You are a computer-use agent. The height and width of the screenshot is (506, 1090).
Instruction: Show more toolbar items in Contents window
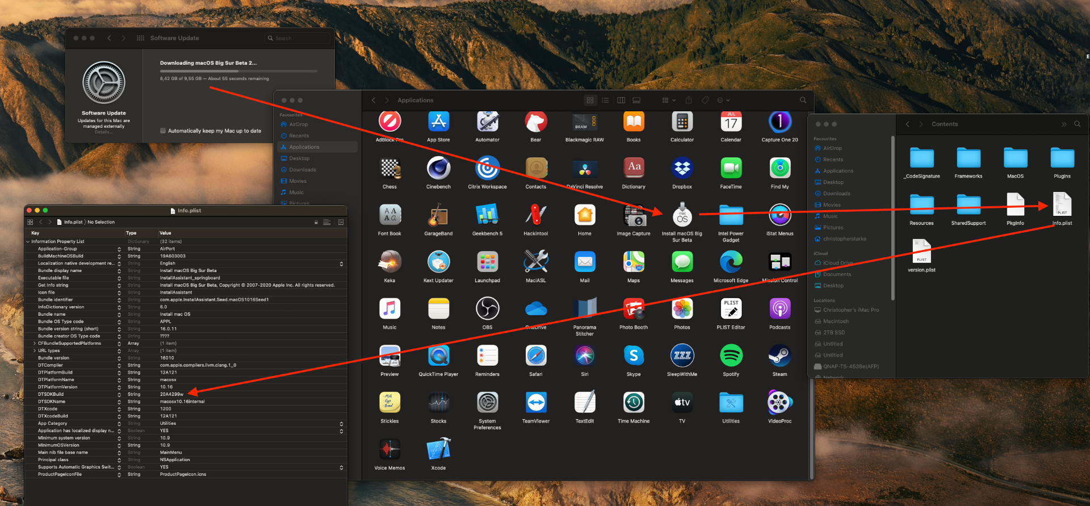point(1064,124)
